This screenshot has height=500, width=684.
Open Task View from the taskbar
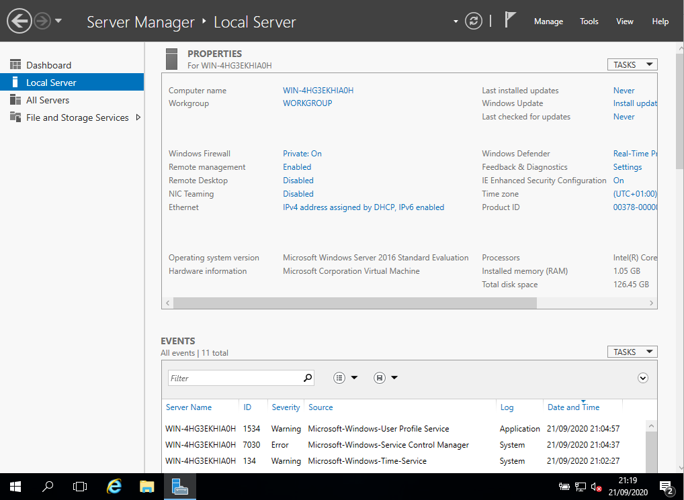coord(80,487)
